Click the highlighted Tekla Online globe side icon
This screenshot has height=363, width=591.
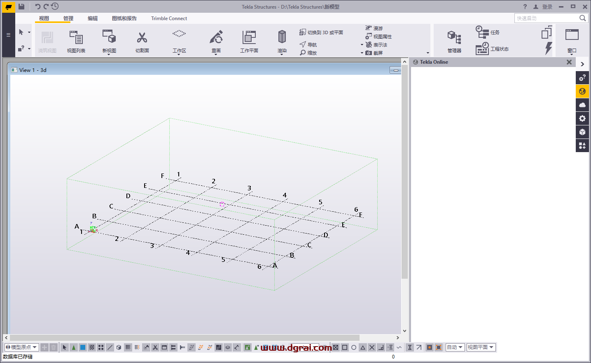pos(582,91)
